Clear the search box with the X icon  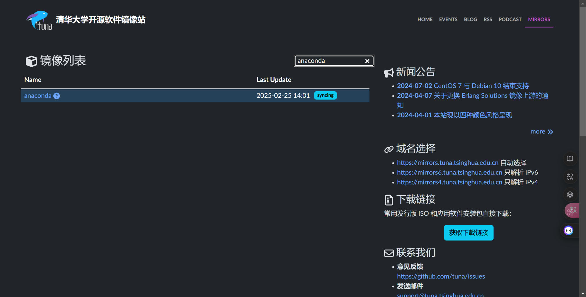[367, 61]
